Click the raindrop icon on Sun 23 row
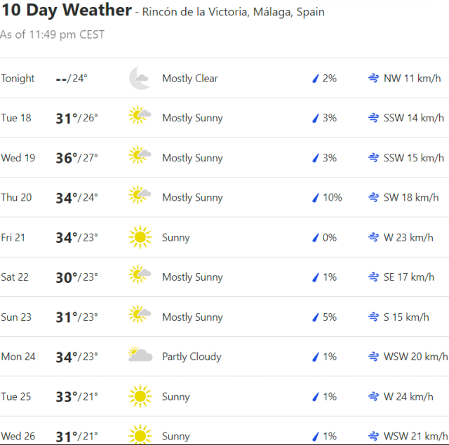 pyautogui.click(x=315, y=317)
